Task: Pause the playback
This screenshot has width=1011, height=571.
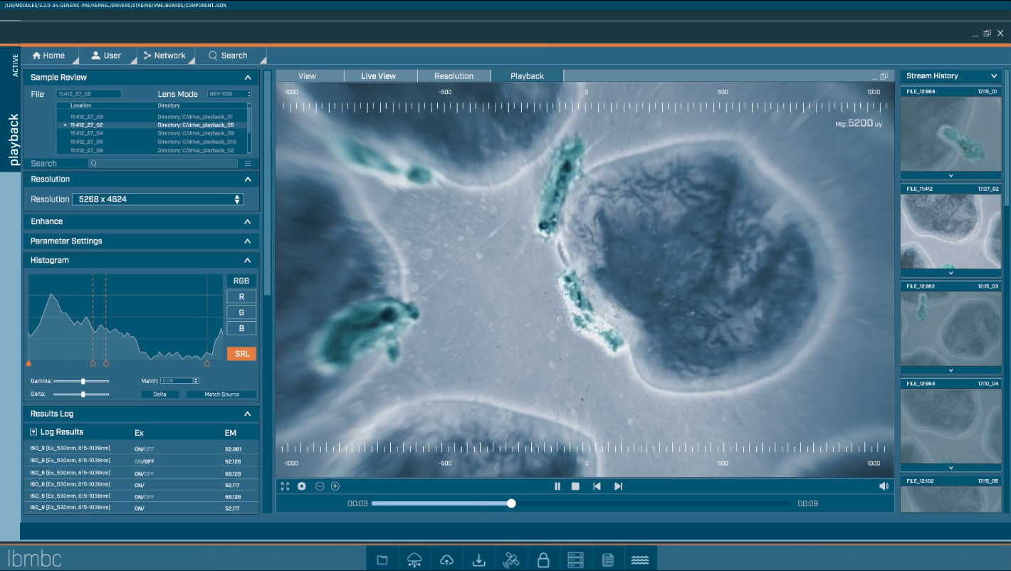Action: pos(557,486)
